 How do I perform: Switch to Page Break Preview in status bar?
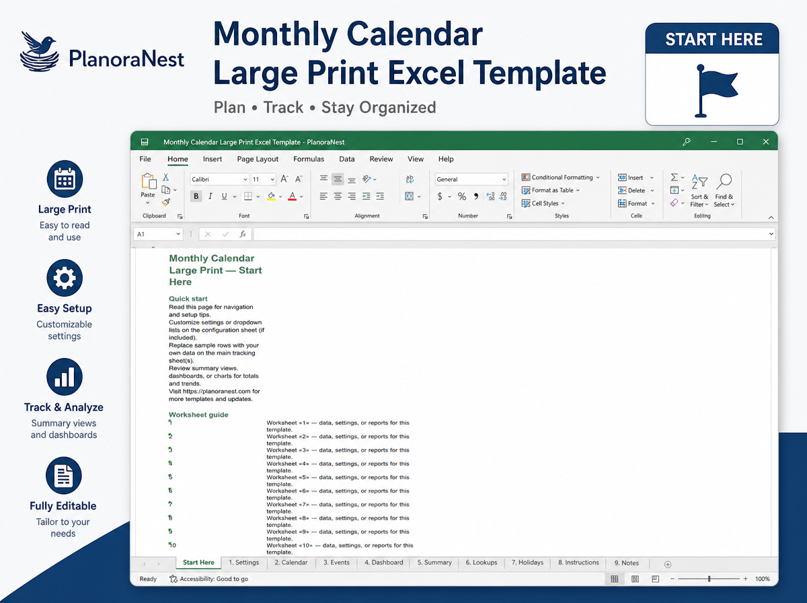point(655,579)
